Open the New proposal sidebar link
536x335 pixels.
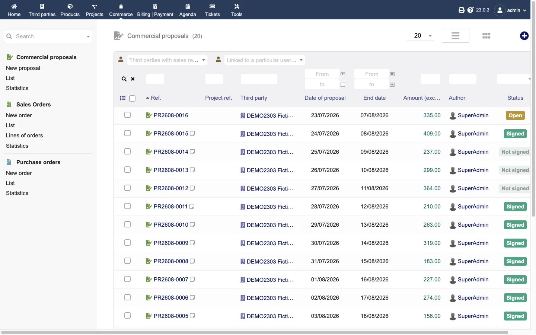(23, 68)
